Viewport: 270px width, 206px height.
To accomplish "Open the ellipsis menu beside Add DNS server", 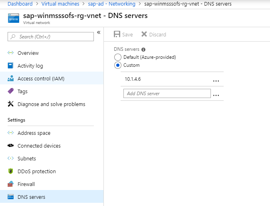I will 216,95.
